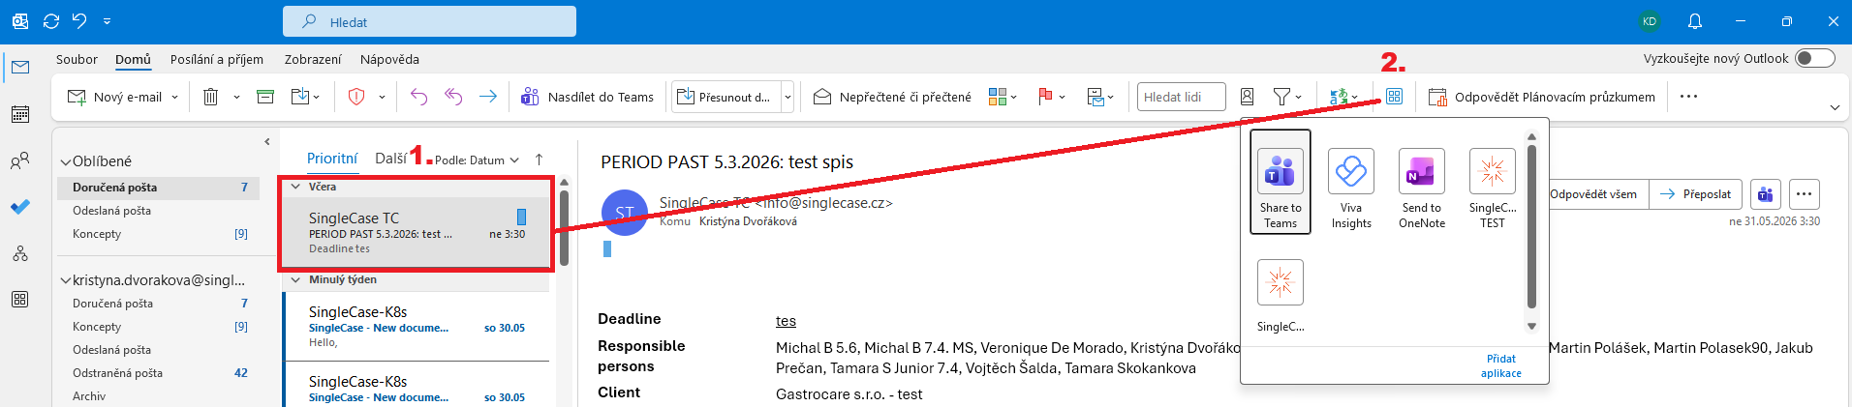Click Přeposlat button in reading pane
Screen dimensions: 1852x407
pyautogui.click(x=1696, y=194)
